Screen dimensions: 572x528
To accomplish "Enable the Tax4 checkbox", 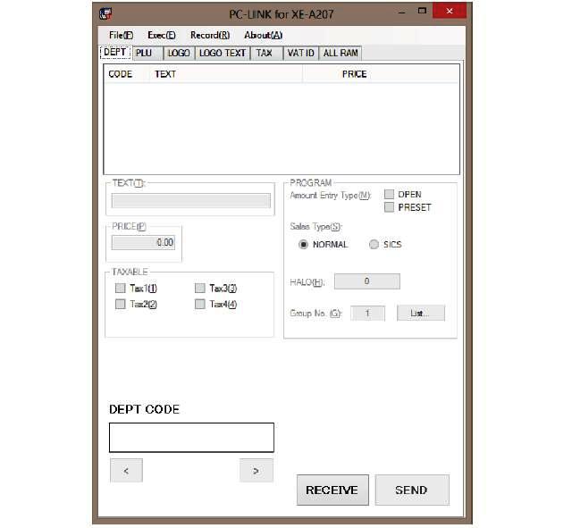I will click(x=199, y=305).
